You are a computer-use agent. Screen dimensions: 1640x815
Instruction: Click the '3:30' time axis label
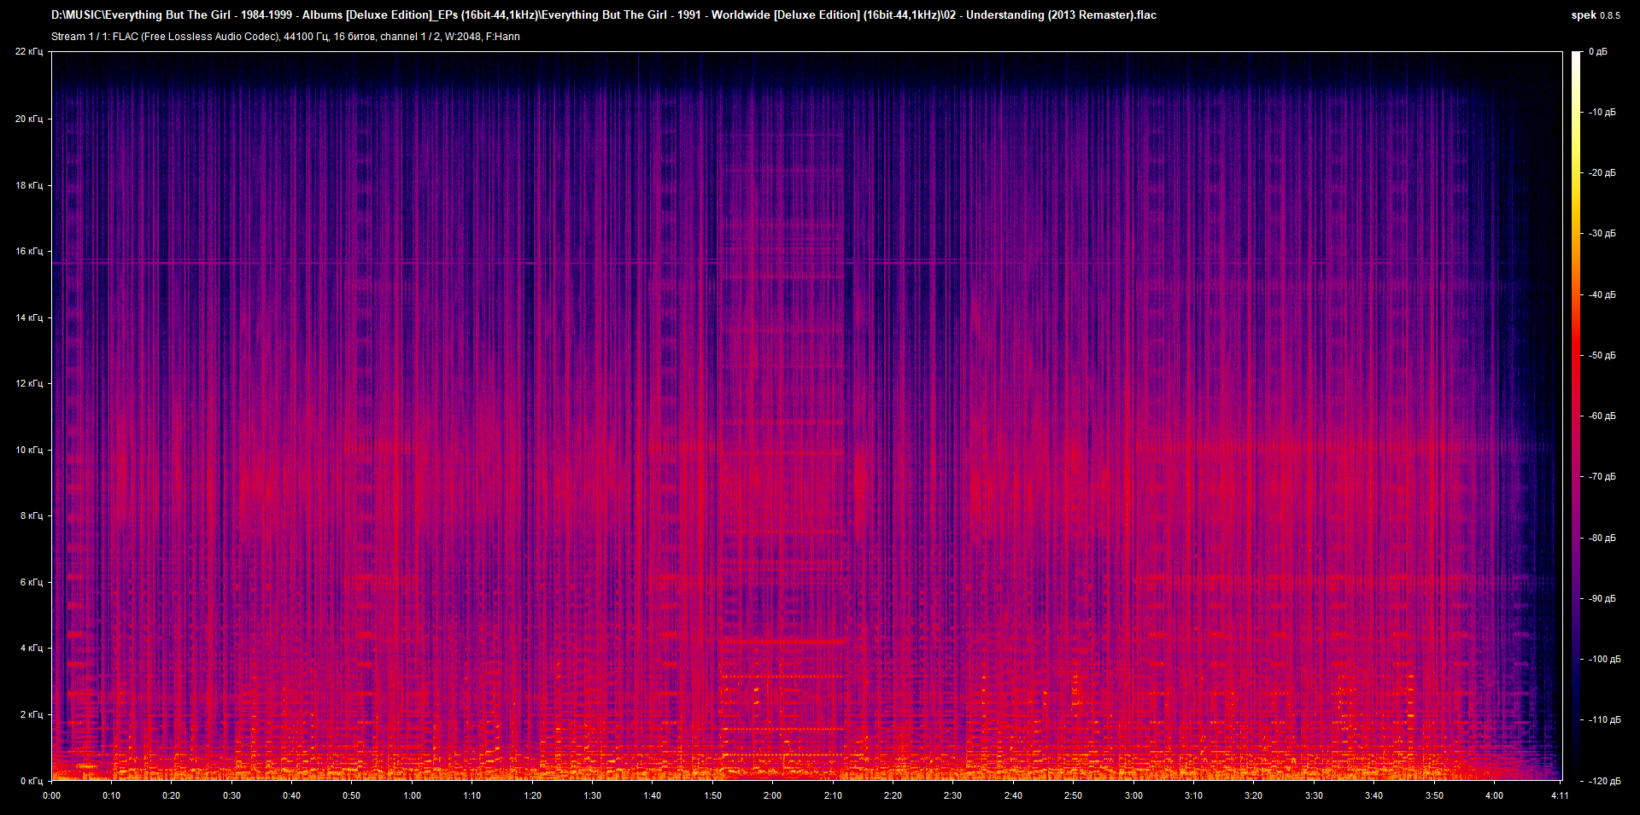tap(1315, 795)
